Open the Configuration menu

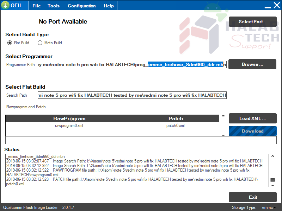tap(82, 6)
